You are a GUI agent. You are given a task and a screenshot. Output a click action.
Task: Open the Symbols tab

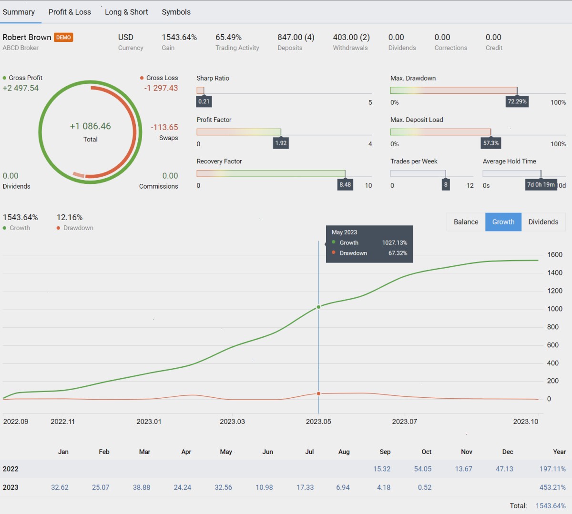tap(176, 12)
